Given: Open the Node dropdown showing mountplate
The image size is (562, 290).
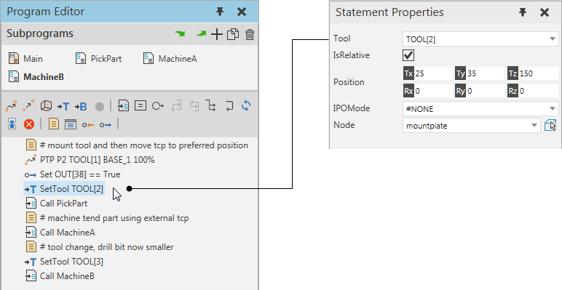Looking at the screenshot, I should [471, 126].
